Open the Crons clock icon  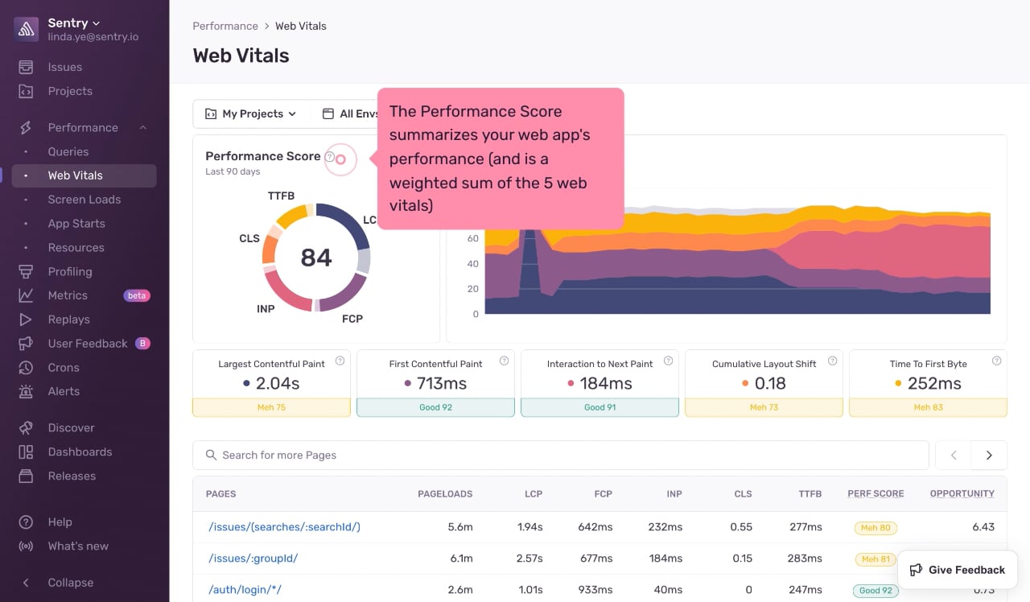point(27,367)
